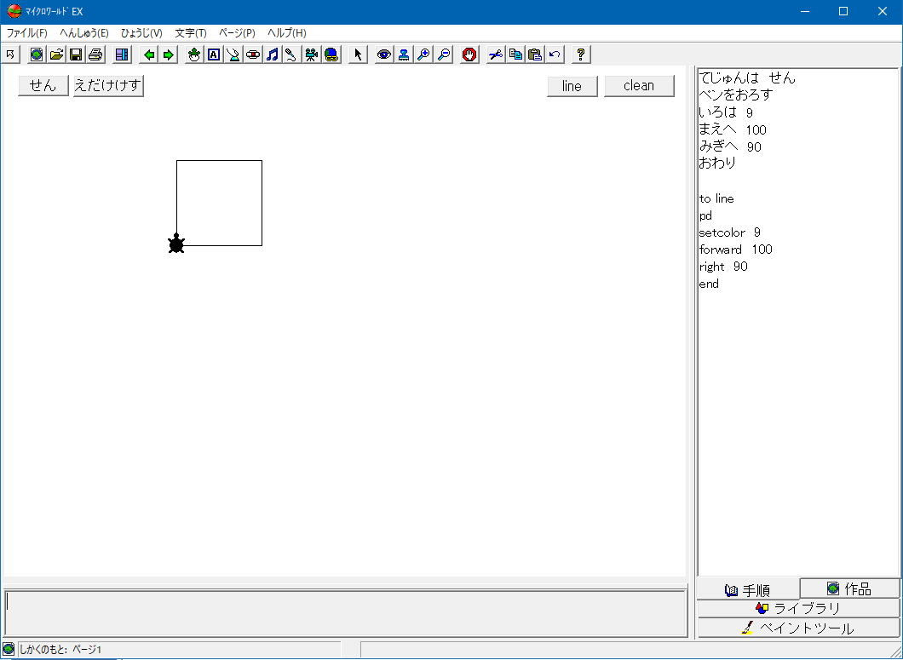Image resolution: width=903 pixels, height=660 pixels.
Task: Select the pointer arrow tool
Action: pos(358,55)
